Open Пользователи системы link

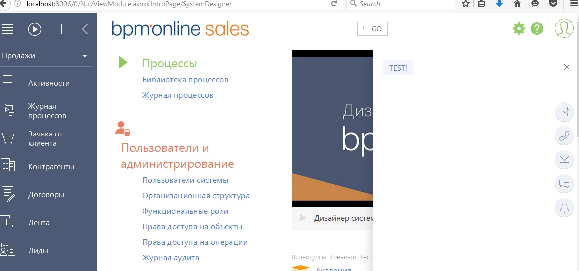click(185, 180)
